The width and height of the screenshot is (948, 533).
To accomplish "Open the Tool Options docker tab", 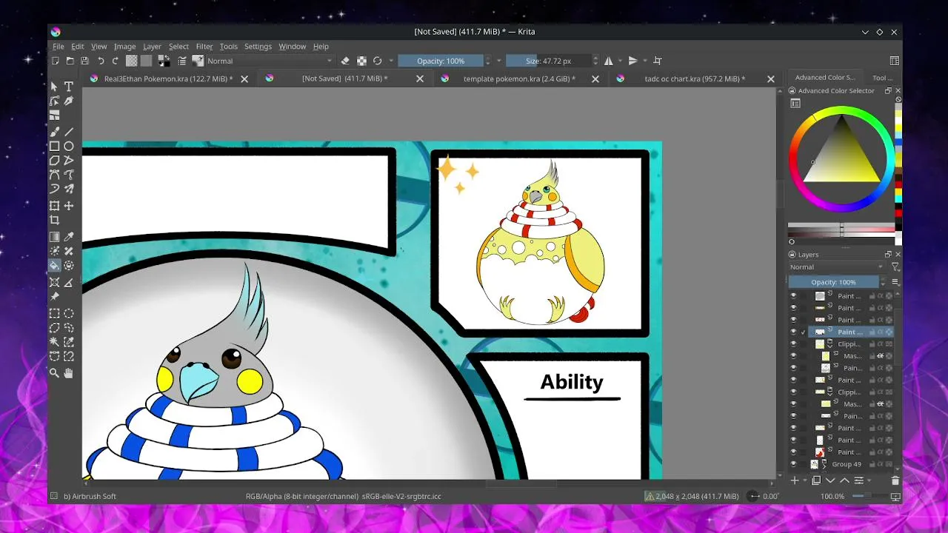I will (x=882, y=78).
